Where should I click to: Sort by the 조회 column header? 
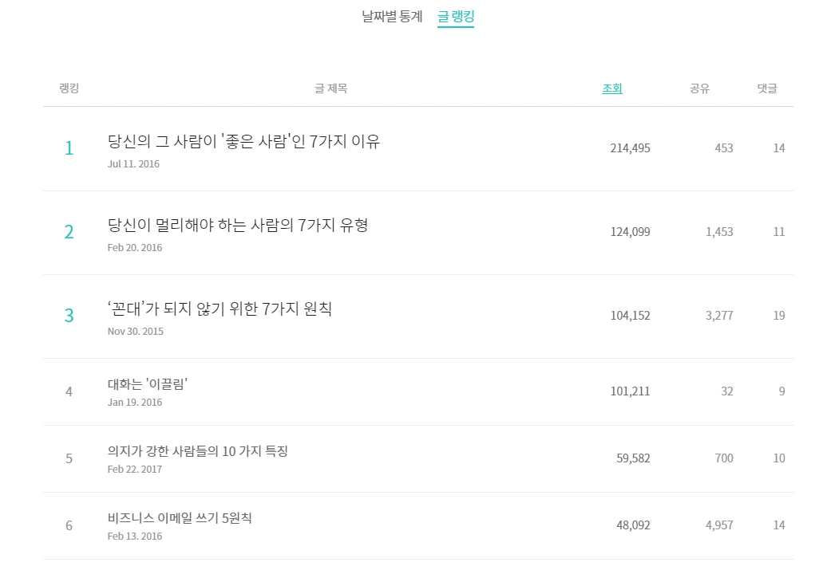pyautogui.click(x=612, y=88)
